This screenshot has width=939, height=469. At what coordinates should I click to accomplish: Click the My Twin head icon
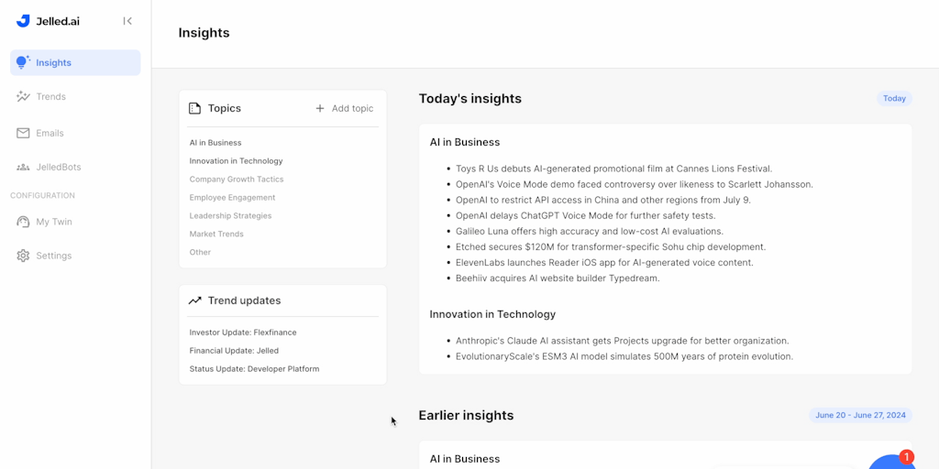[x=24, y=222]
